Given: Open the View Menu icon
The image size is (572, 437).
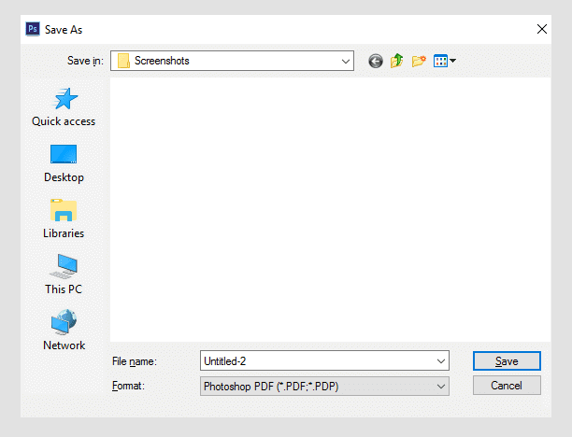Looking at the screenshot, I should click(x=440, y=61).
